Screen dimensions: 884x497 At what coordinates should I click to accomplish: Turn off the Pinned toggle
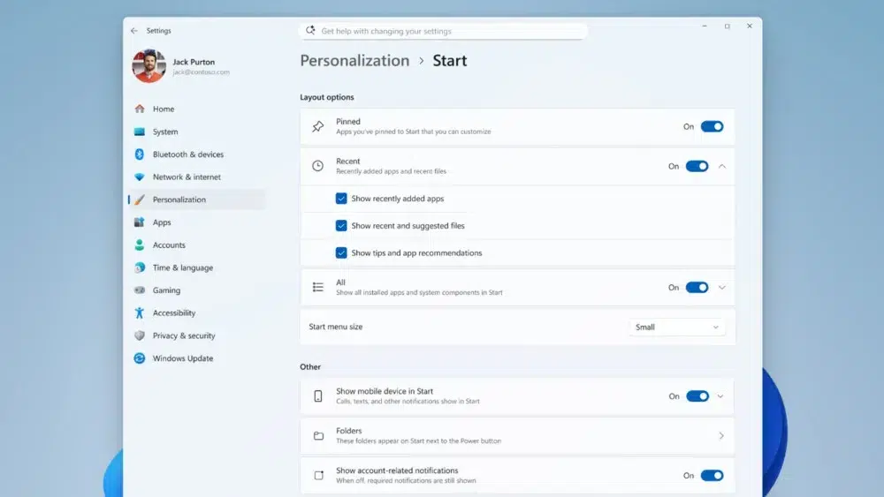(712, 126)
